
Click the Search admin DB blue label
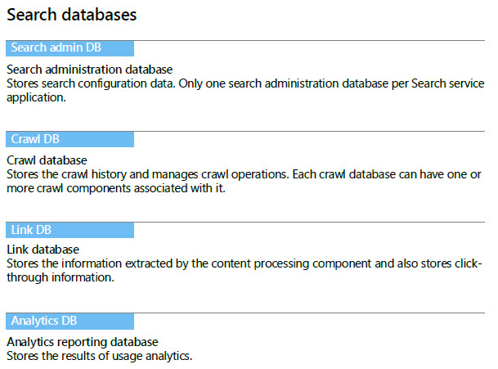70,48
